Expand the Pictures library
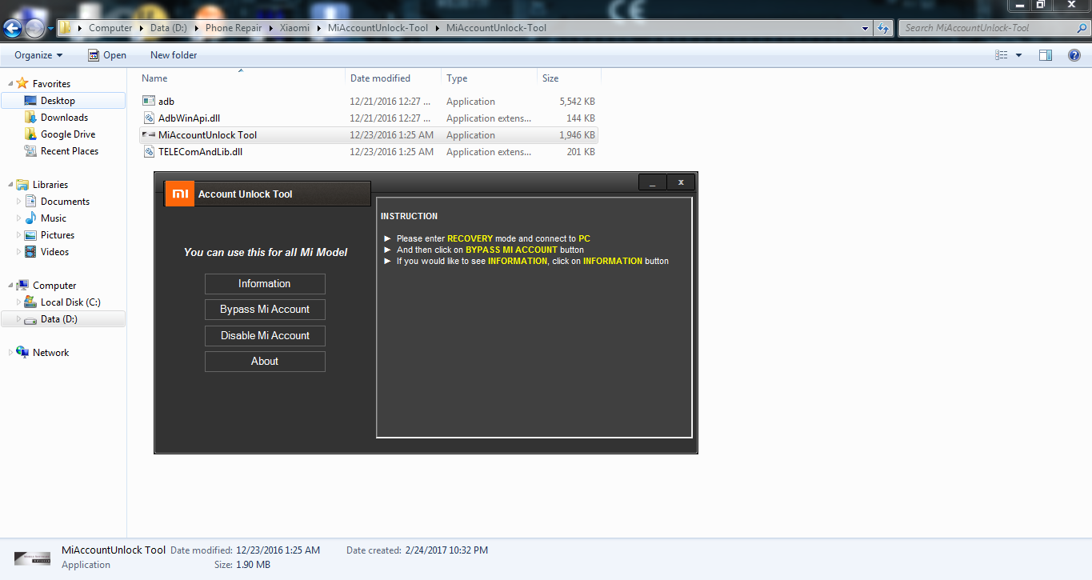Screen dimensions: 1092x580 tap(19, 235)
